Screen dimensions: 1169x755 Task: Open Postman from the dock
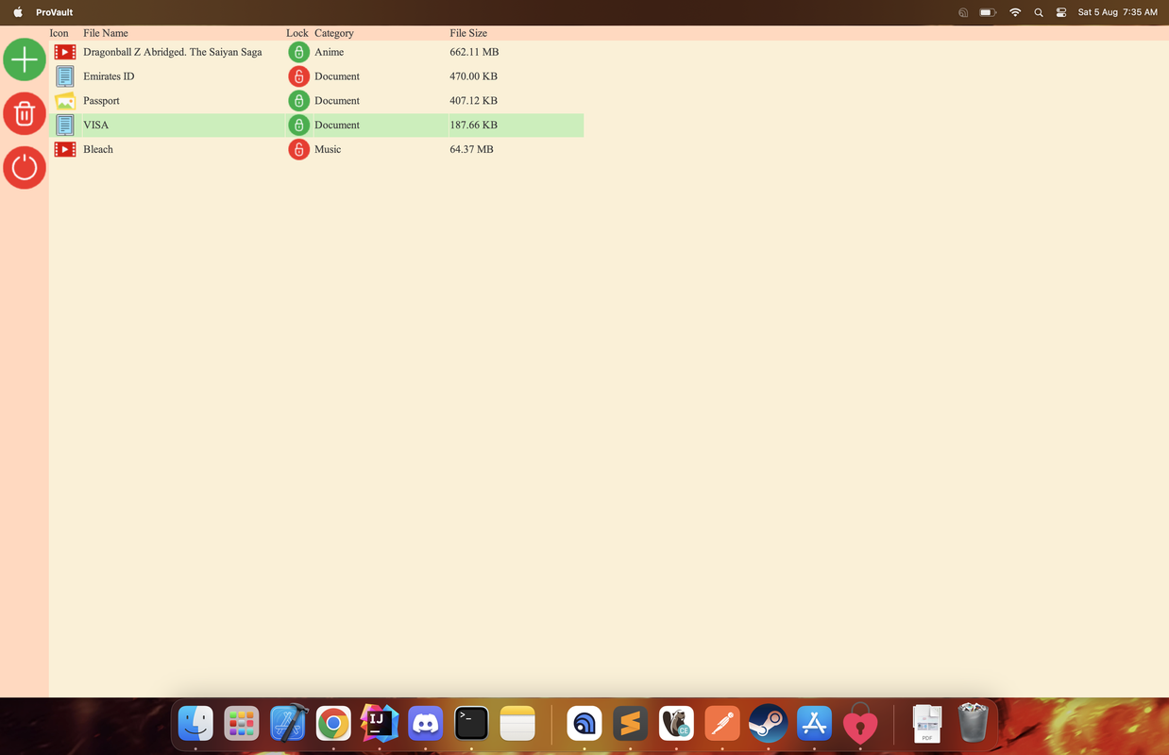(722, 724)
